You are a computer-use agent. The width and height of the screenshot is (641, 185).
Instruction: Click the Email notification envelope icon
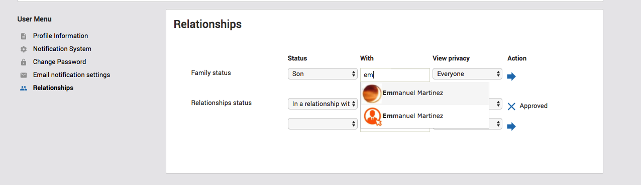point(24,75)
